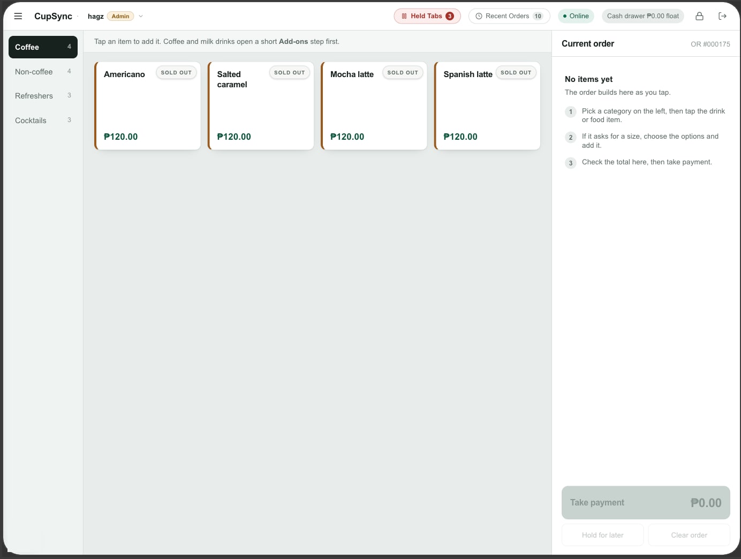Click the Recent Orders count badge 10

click(x=538, y=16)
